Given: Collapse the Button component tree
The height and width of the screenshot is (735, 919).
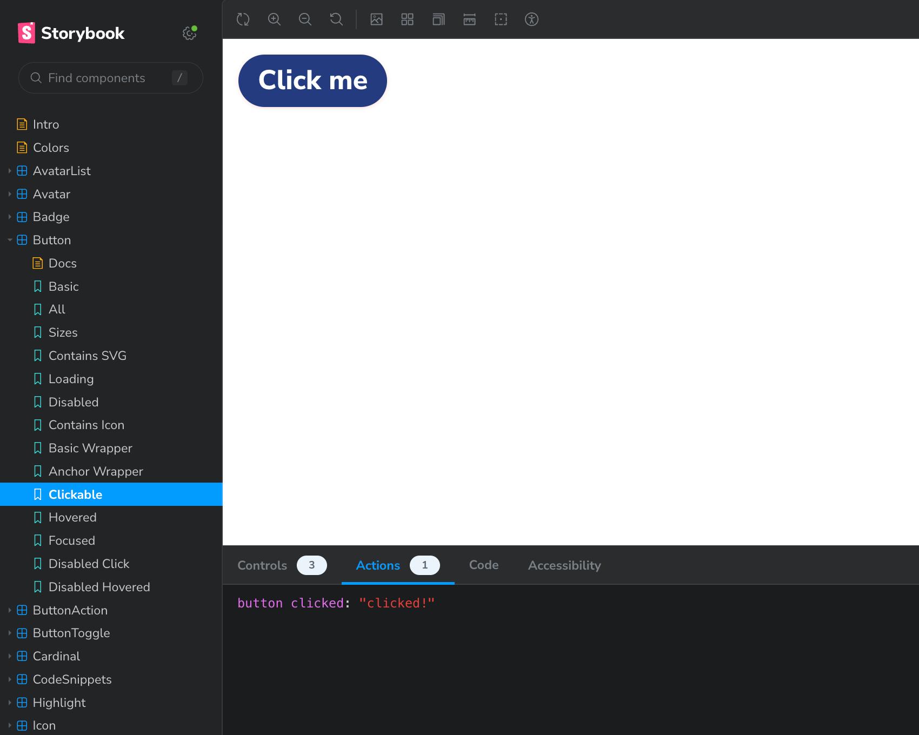Looking at the screenshot, I should pyautogui.click(x=10, y=240).
